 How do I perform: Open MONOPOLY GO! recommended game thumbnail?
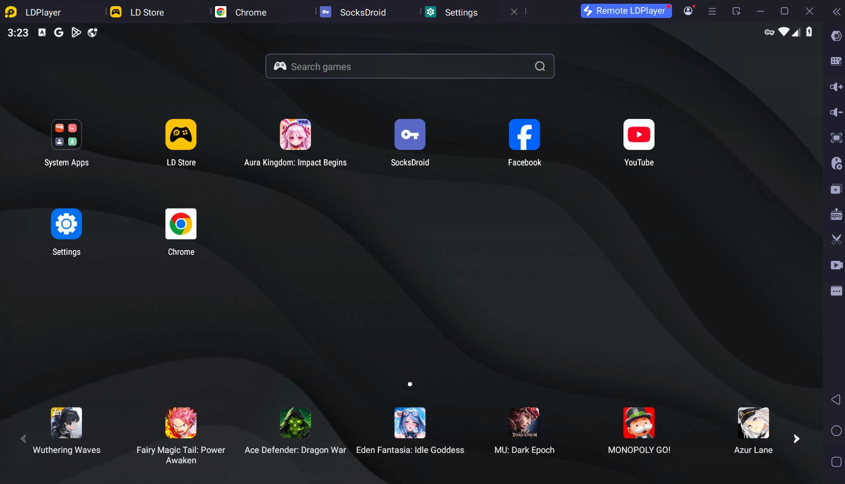[638, 423]
